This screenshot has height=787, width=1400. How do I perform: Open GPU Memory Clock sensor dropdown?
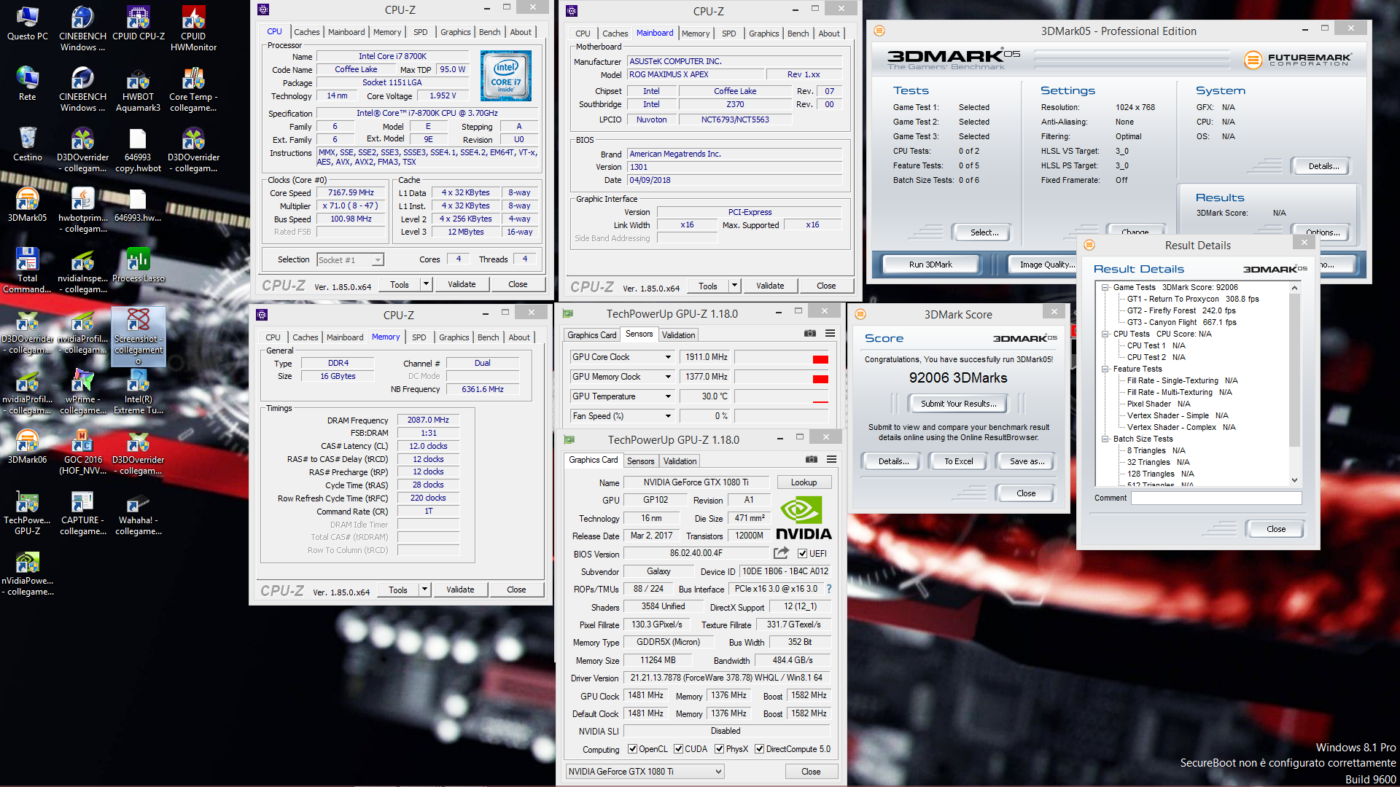(x=622, y=377)
